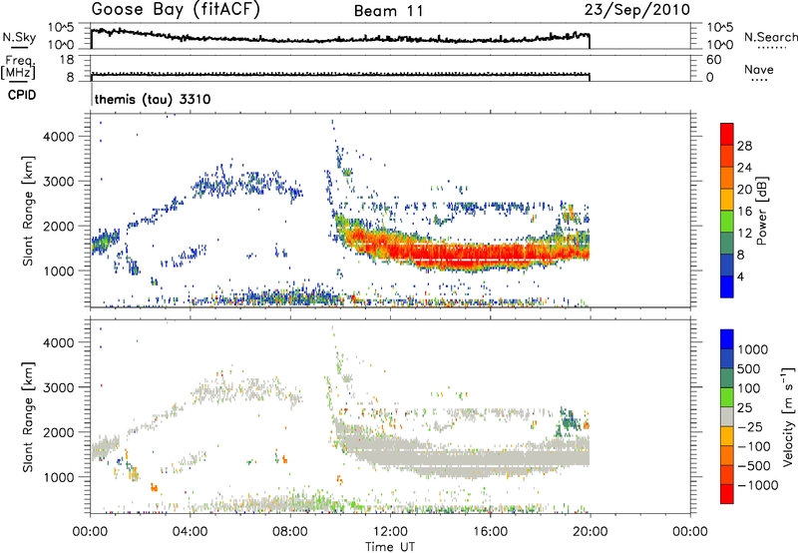The width and height of the screenshot is (798, 553).
Task: Pick Velocity colorbar segment between -25 and -100
Action: click(727, 436)
